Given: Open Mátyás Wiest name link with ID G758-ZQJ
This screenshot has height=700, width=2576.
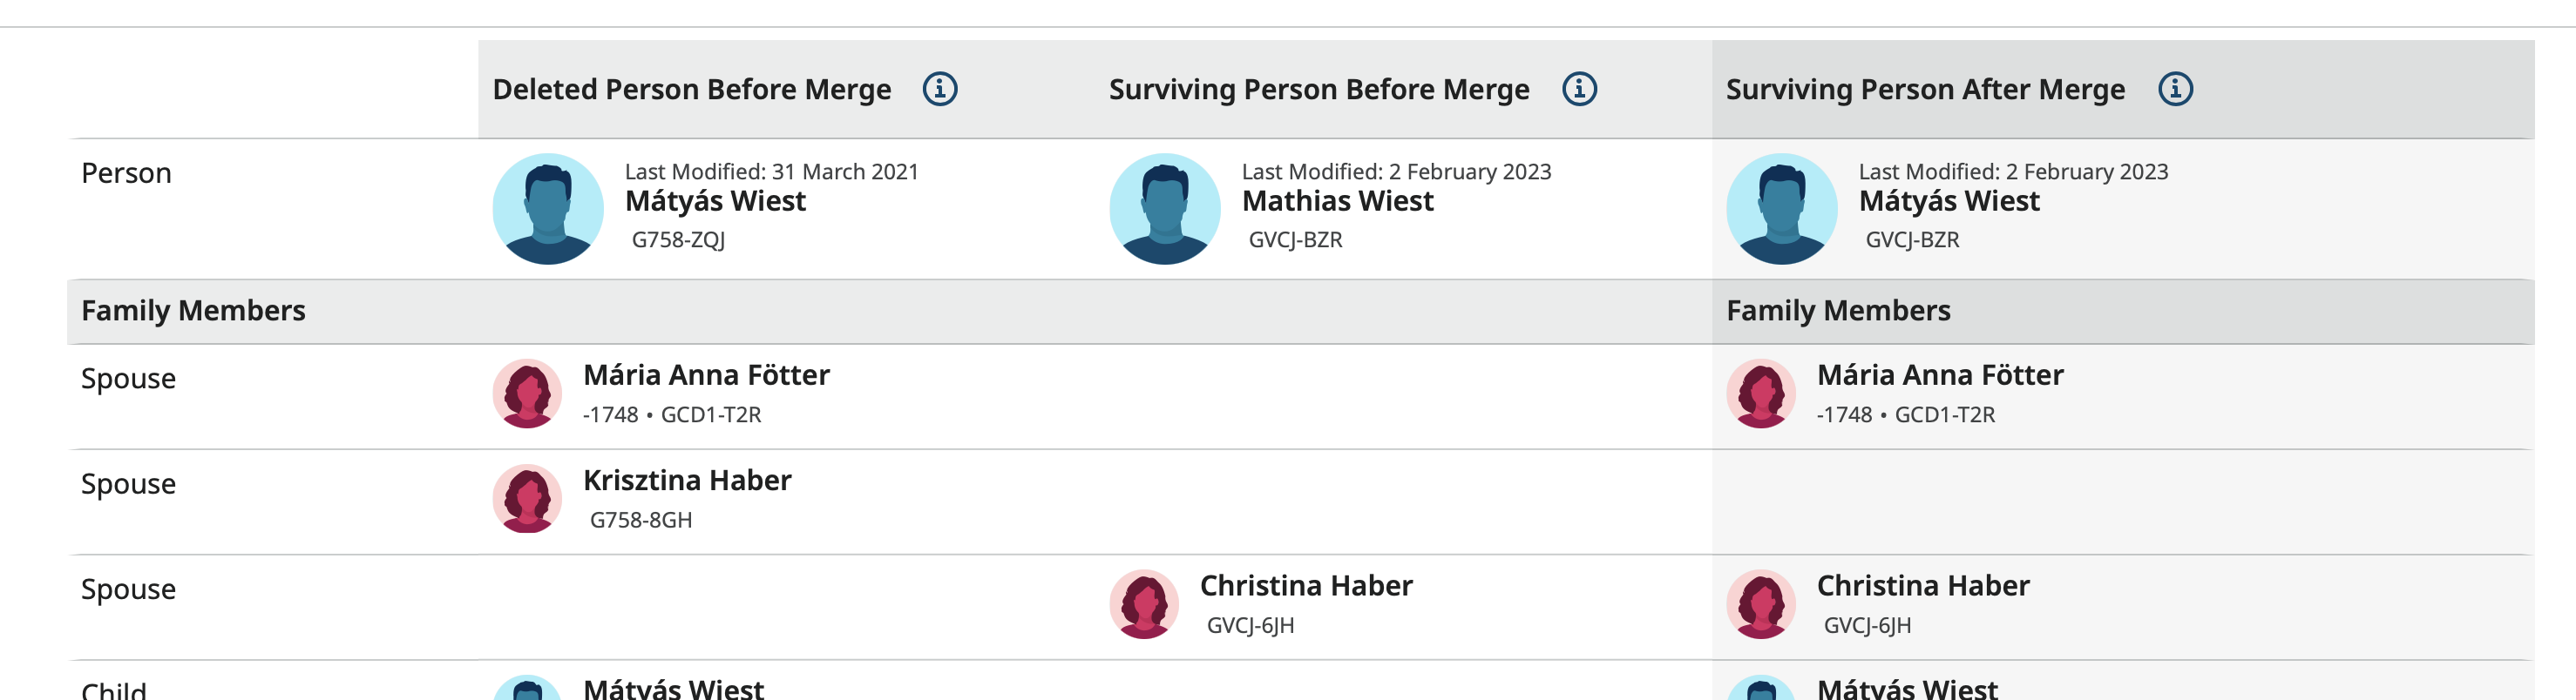Looking at the screenshot, I should coord(715,202).
